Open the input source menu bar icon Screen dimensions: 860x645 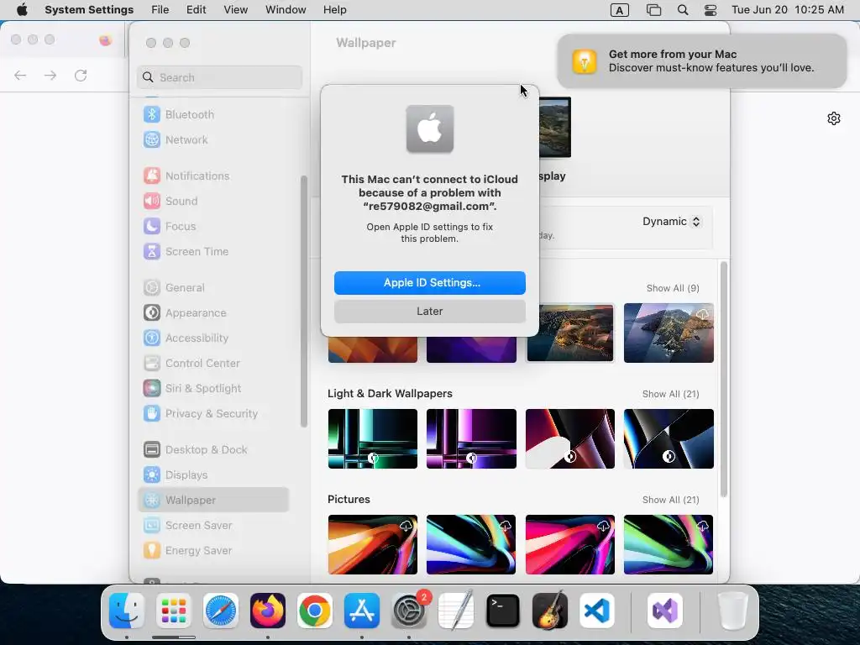pyautogui.click(x=620, y=10)
